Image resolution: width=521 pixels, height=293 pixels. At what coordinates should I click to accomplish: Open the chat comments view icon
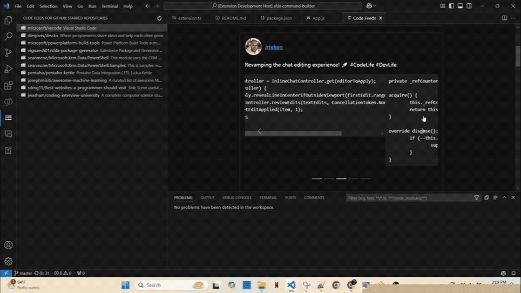8,134
